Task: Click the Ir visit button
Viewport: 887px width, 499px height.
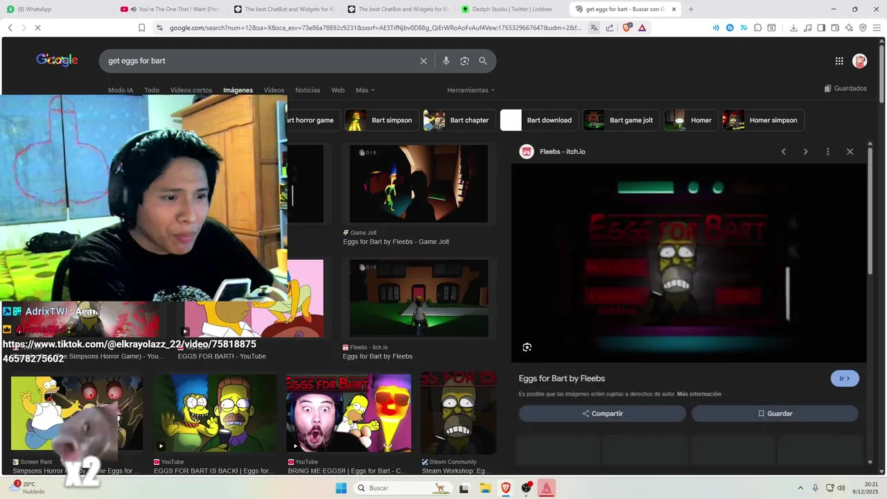Action: point(845,378)
